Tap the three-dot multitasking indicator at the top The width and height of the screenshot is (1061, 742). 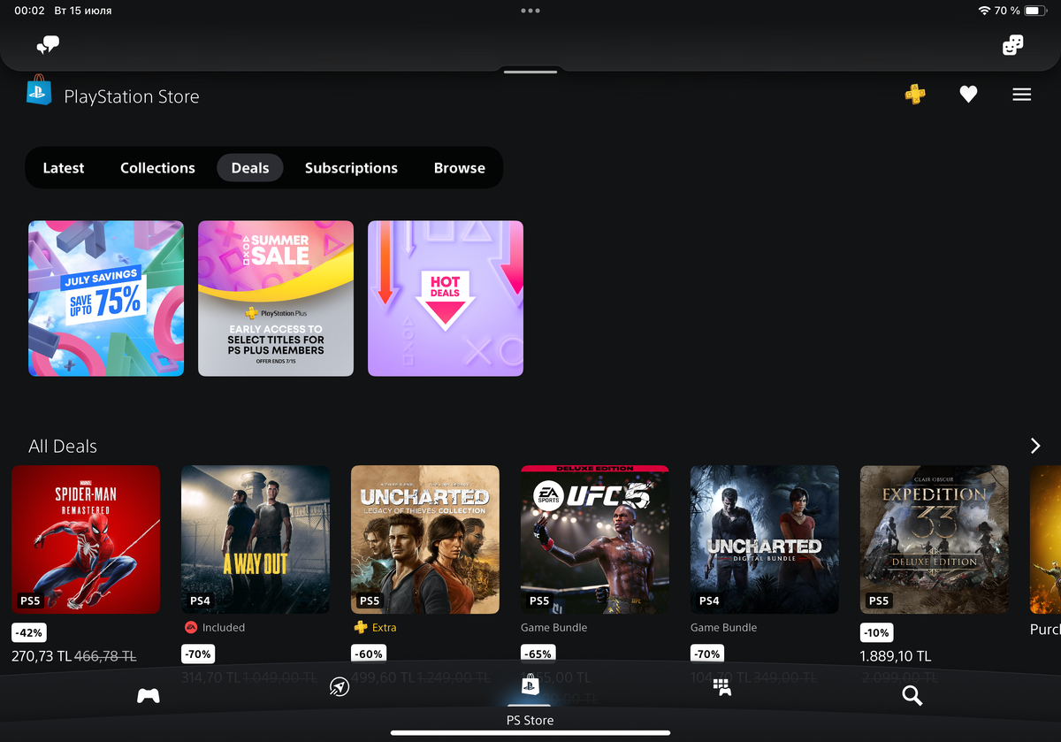[x=530, y=11]
